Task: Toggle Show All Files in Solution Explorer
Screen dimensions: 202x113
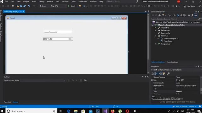Action: pyautogui.click(x=185, y=15)
